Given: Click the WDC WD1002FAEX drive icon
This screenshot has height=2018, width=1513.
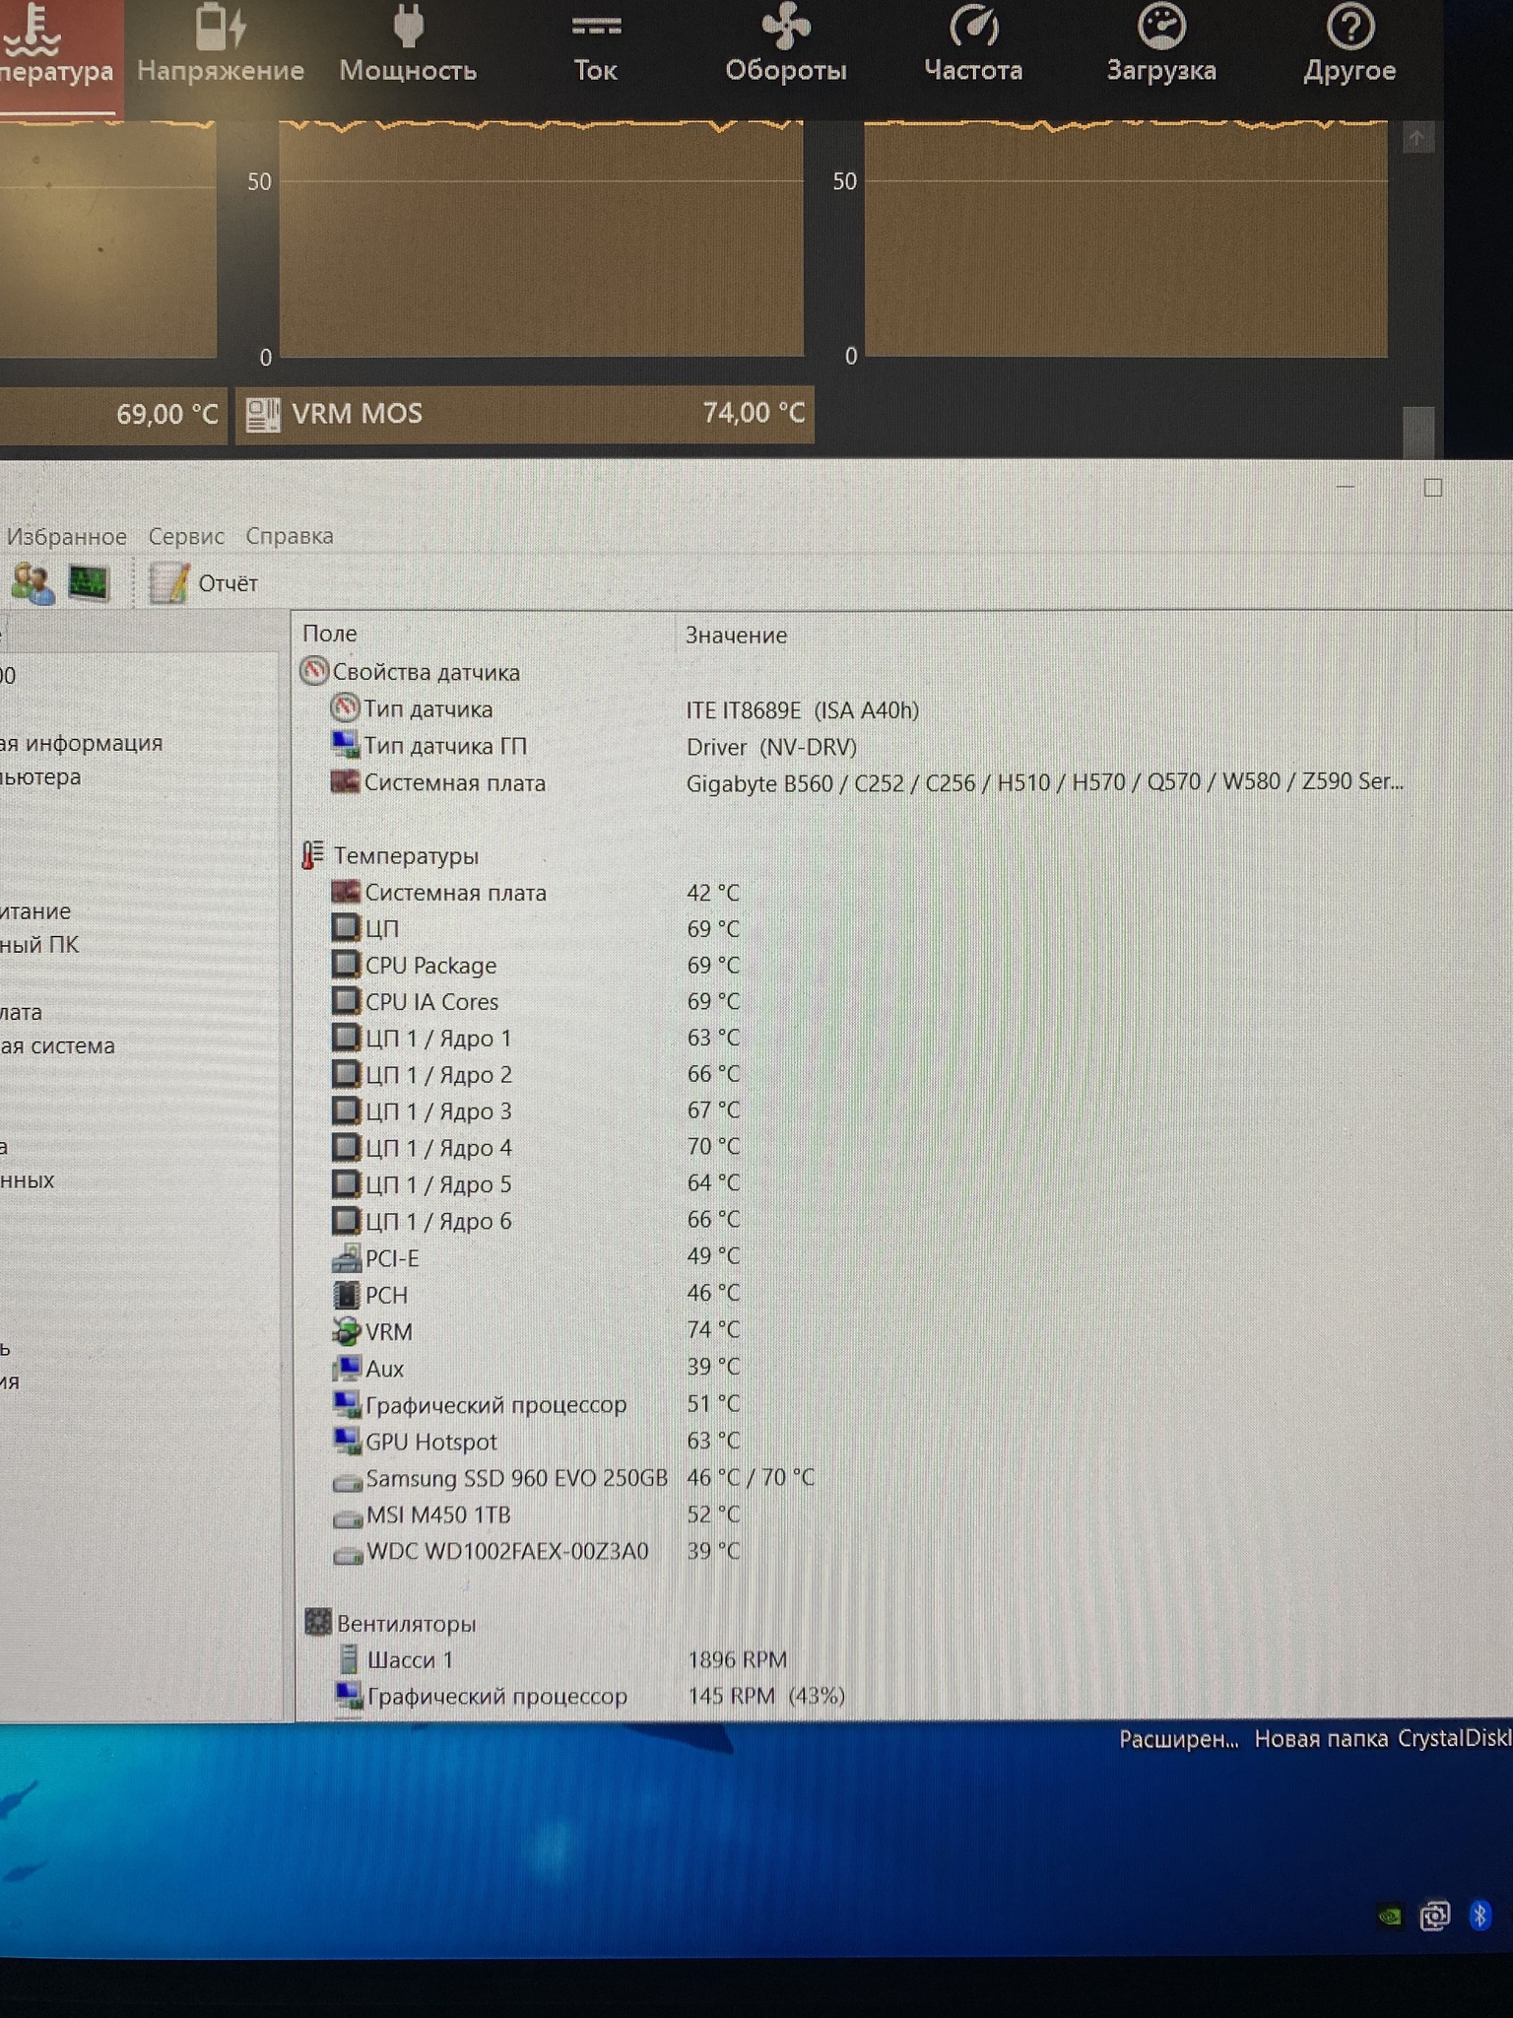Looking at the screenshot, I should (348, 1554).
